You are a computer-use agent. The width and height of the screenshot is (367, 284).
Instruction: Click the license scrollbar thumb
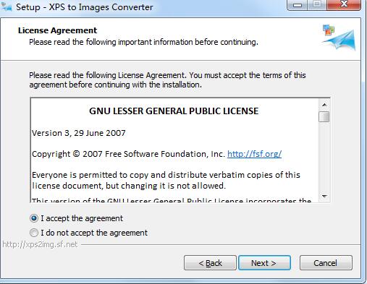(324, 117)
